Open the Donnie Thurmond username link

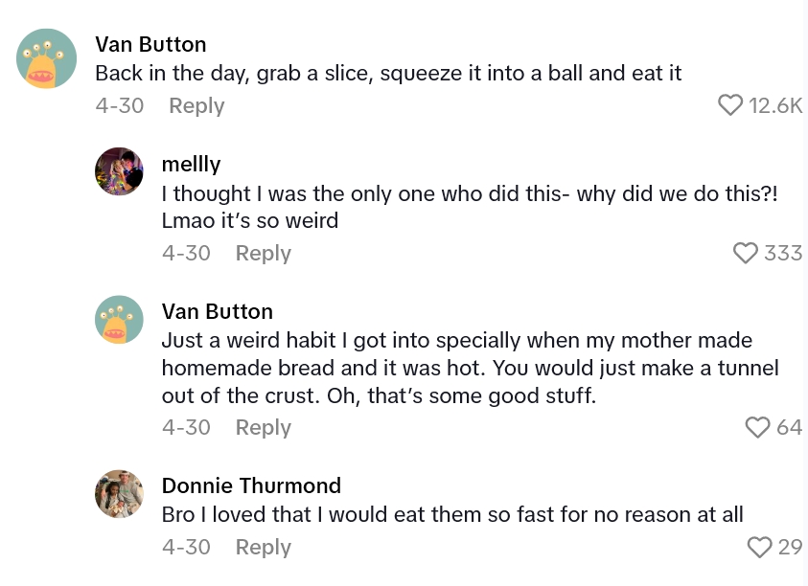pos(251,485)
